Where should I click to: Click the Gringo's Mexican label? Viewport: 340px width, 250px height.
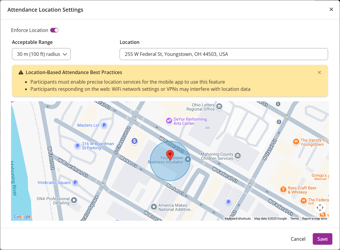(319, 177)
